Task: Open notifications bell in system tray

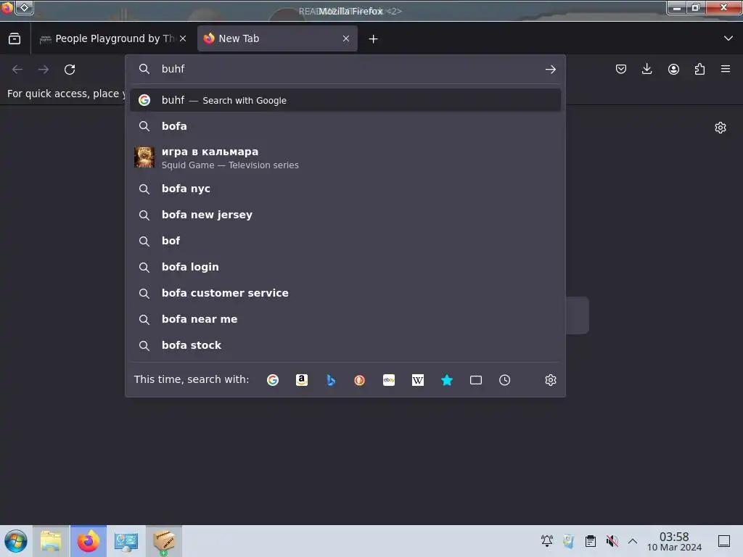Action: [547, 540]
